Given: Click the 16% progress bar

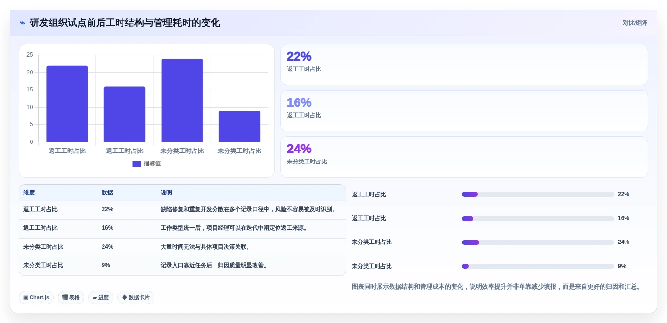Looking at the screenshot, I should tap(538, 219).
